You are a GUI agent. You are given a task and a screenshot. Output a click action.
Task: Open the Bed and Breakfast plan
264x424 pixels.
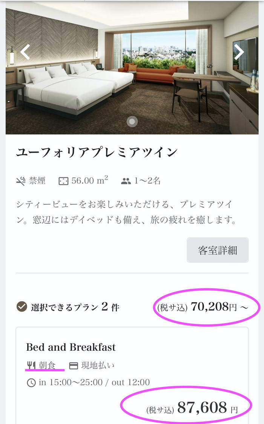71,347
